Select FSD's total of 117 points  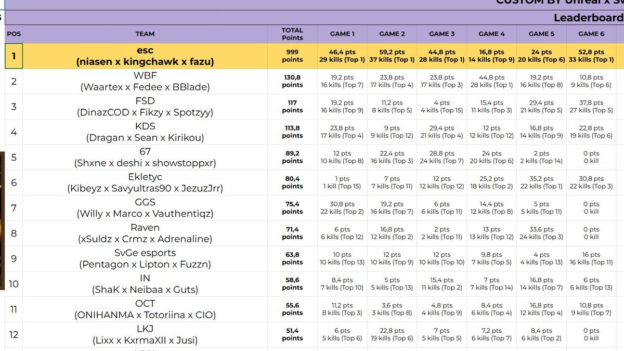(292, 107)
